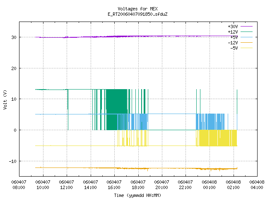Click the green +12V legend line sample
This screenshot has height=199, width=265.
(x=246, y=32)
